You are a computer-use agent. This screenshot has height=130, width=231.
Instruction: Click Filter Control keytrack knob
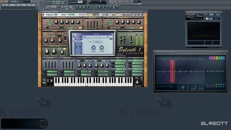pos(62,52)
